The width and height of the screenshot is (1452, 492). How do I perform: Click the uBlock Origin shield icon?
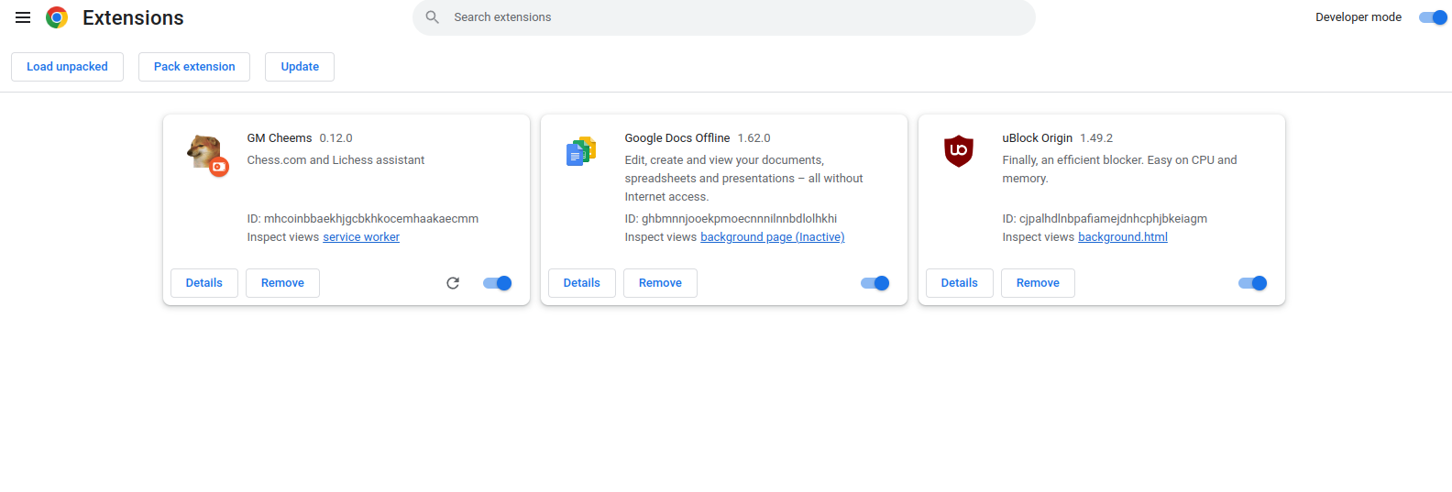[959, 150]
